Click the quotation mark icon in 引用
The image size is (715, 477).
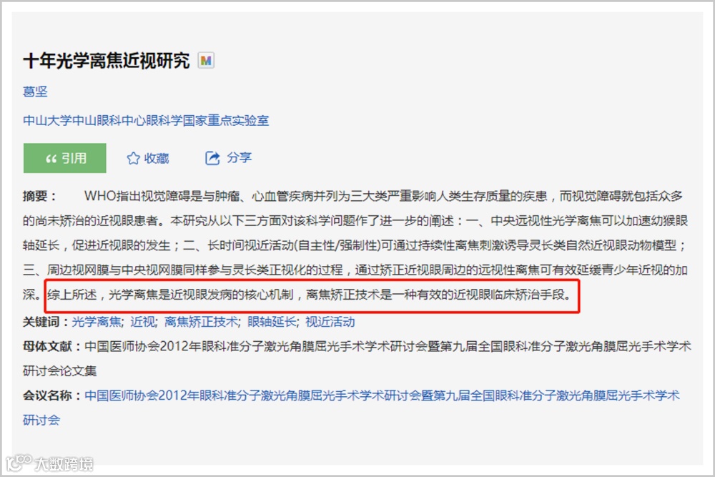click(x=51, y=159)
